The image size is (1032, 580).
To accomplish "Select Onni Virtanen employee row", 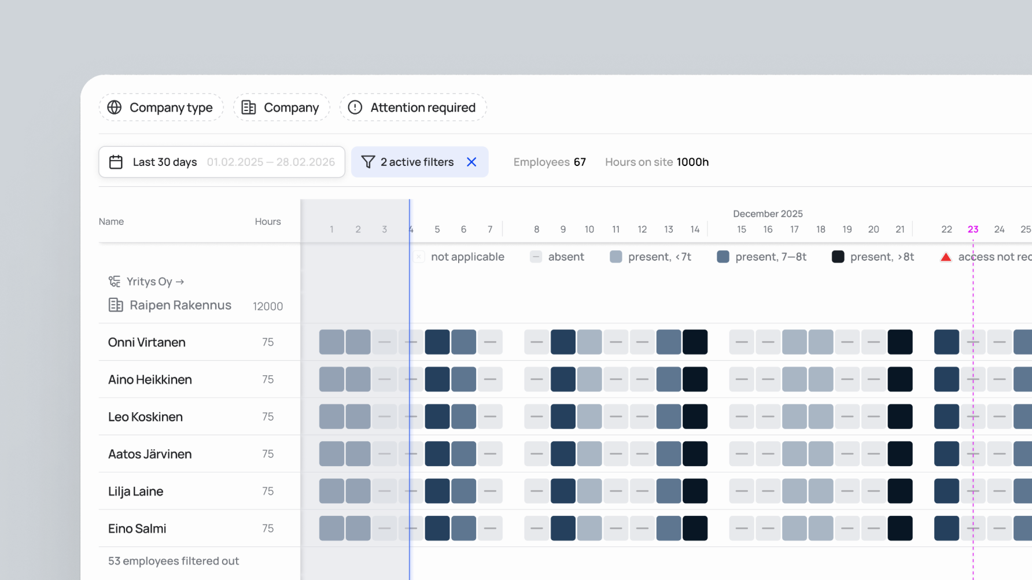I will [200, 342].
